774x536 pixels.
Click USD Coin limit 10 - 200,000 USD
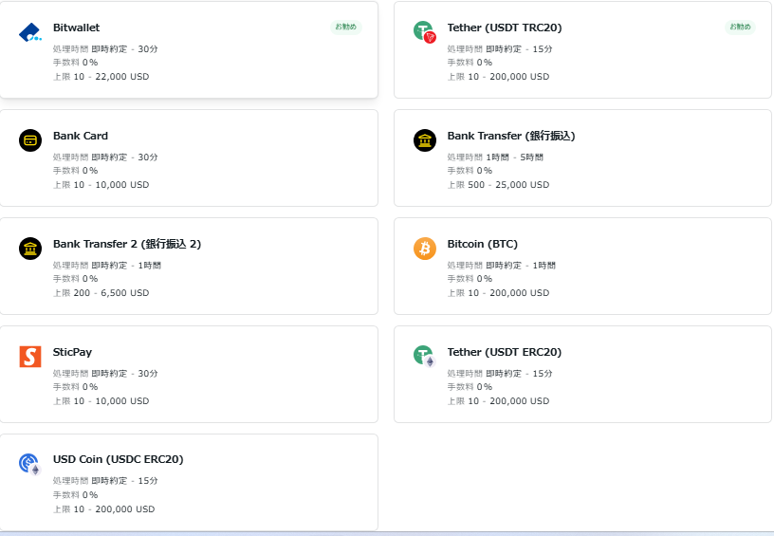103,508
